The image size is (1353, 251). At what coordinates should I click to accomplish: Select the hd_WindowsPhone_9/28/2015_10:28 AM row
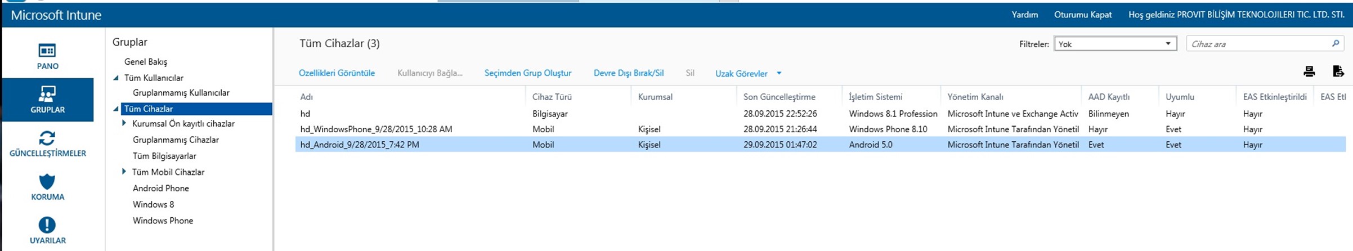coord(821,129)
